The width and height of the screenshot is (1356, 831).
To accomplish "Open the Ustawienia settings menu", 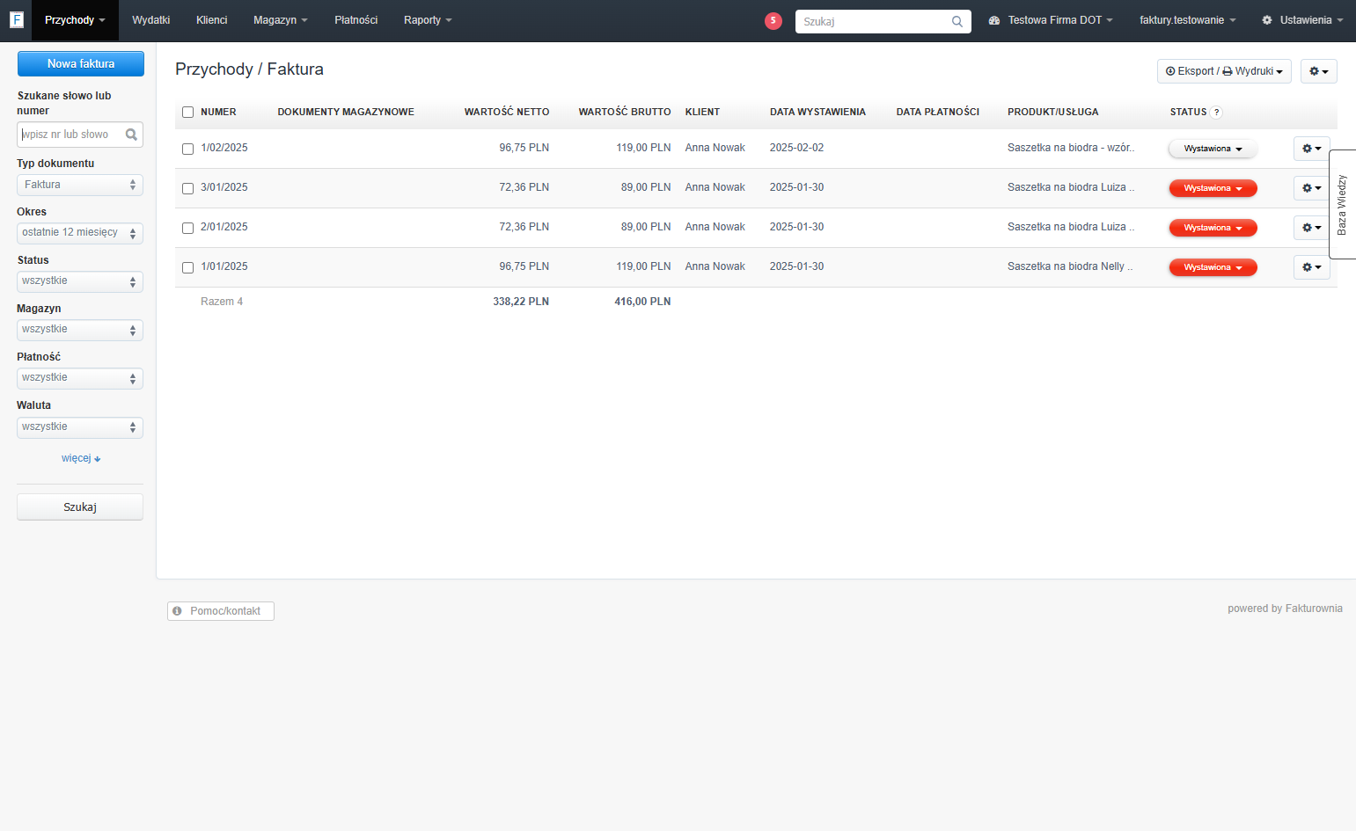I will pos(1302,20).
